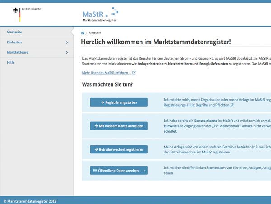This screenshot has height=204, width=271.
Task: Select Einheiten in the sidebar
Action: (x=14, y=42)
